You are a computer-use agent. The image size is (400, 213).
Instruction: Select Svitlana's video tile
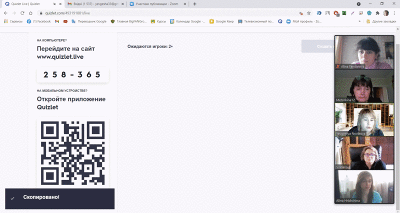point(364,153)
